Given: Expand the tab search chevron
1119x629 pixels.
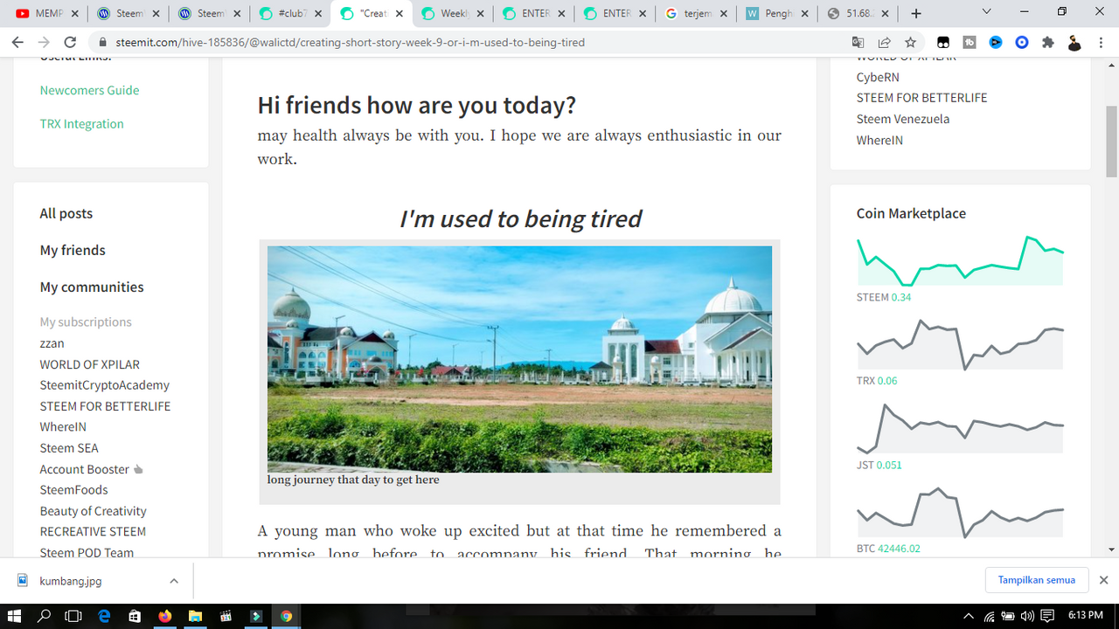Looking at the screenshot, I should 987,12.
